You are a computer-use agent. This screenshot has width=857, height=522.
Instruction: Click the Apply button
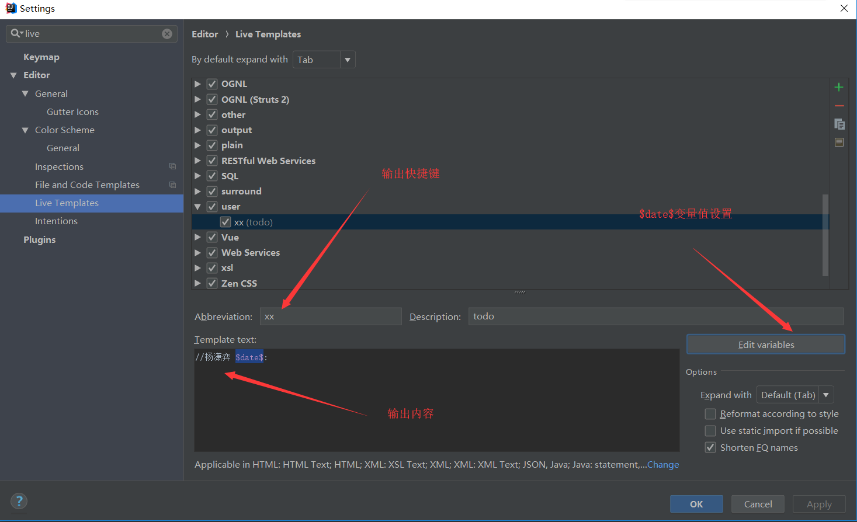(819, 504)
